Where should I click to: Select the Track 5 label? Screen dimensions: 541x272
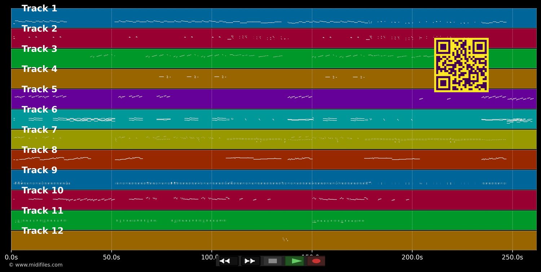39,89
